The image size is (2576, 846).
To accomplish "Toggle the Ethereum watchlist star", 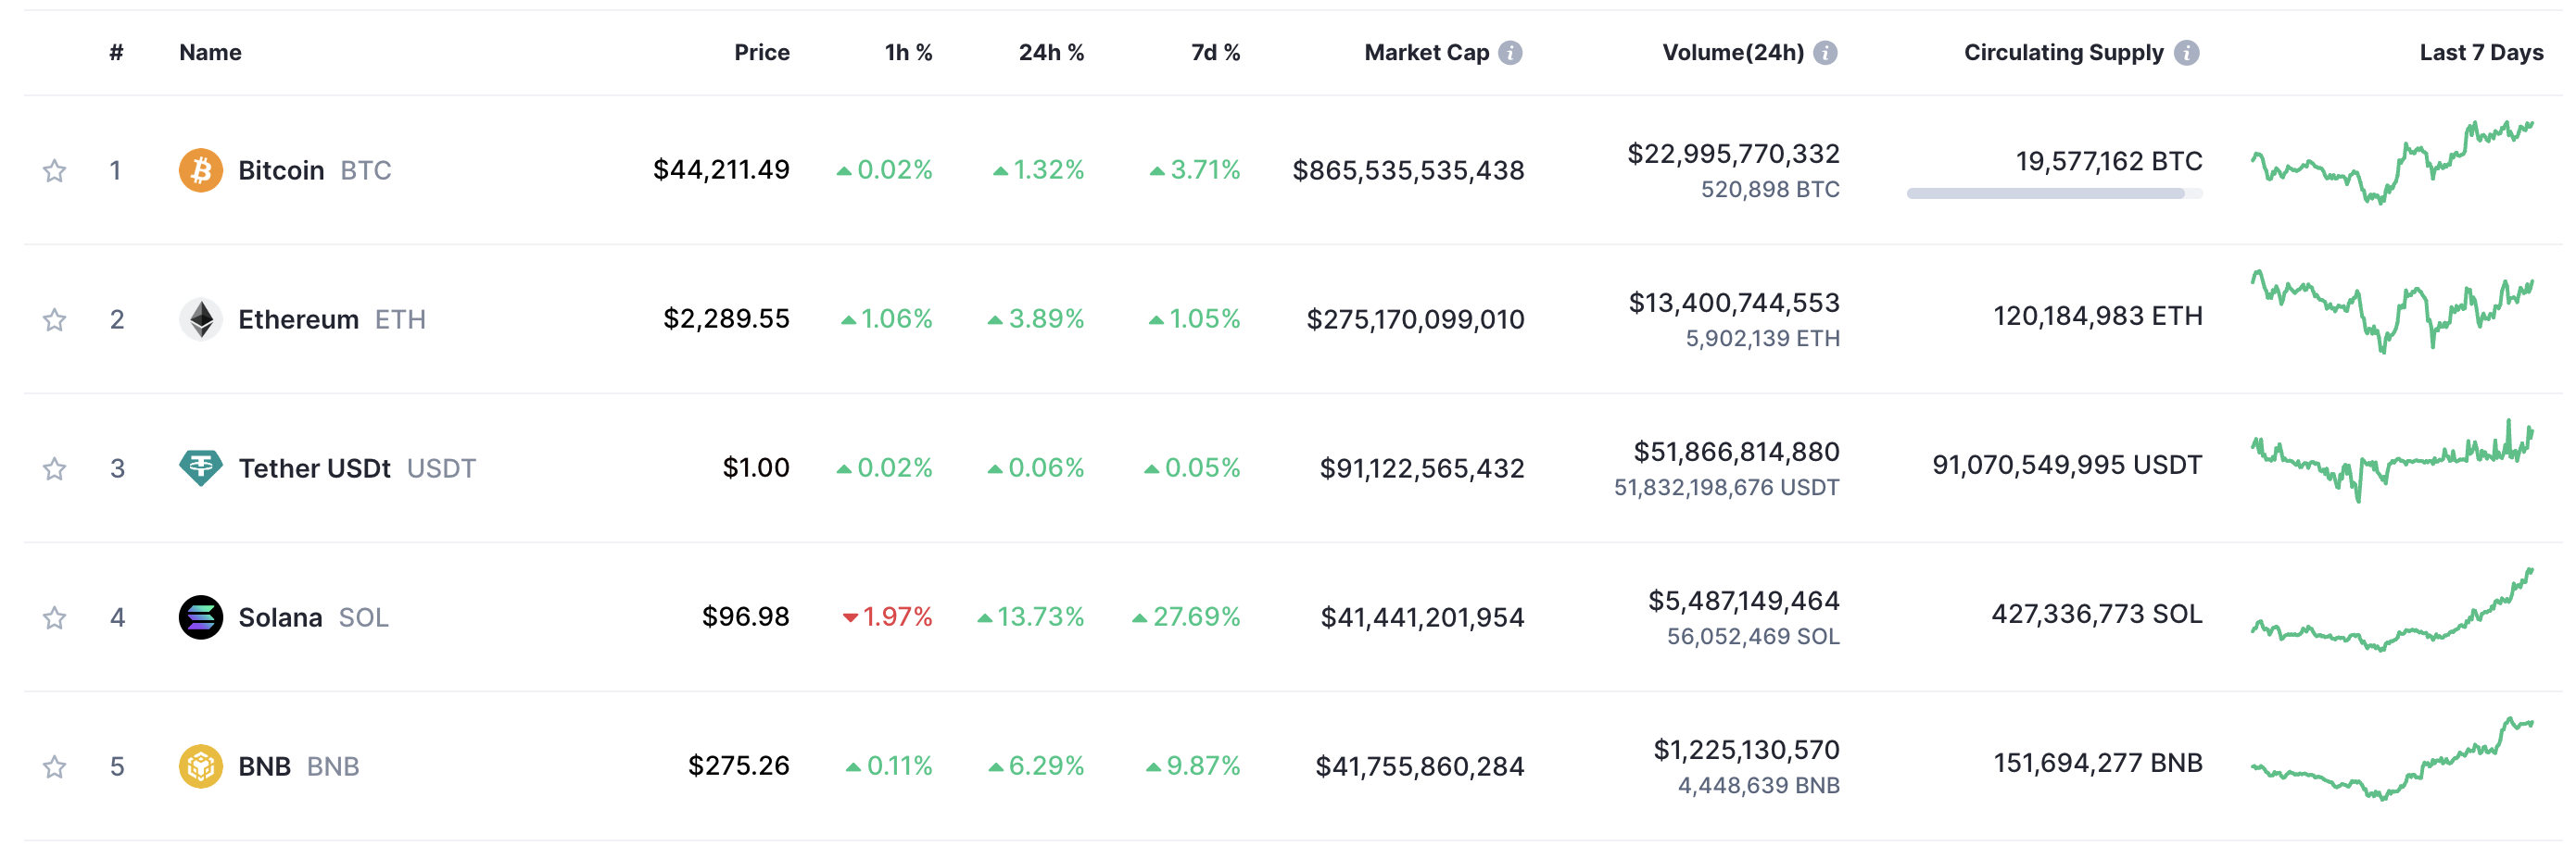I will (x=54, y=319).
